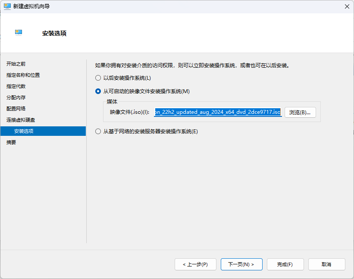Go back with 上一步(P) button

click(x=195, y=264)
